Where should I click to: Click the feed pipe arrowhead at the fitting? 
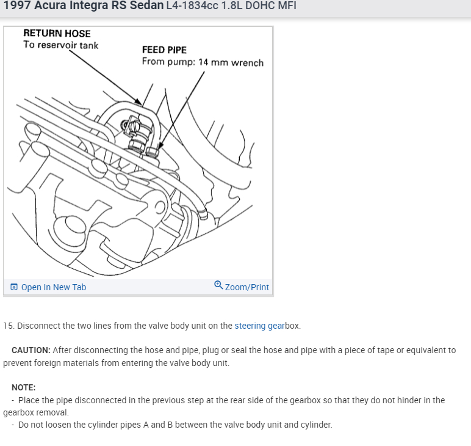coord(160,146)
